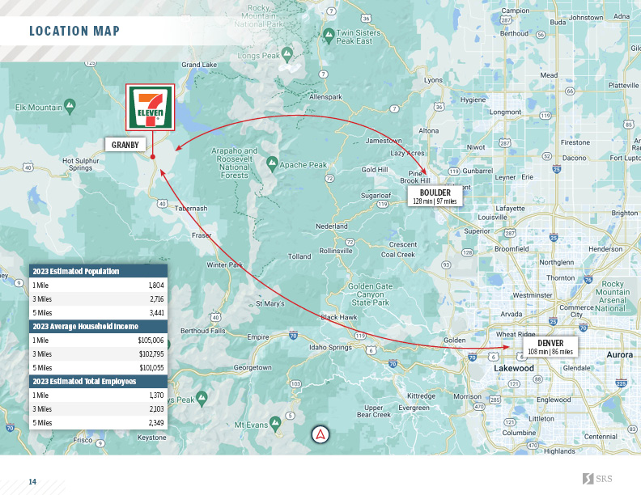Click the Broomfield map label

click(x=512, y=249)
